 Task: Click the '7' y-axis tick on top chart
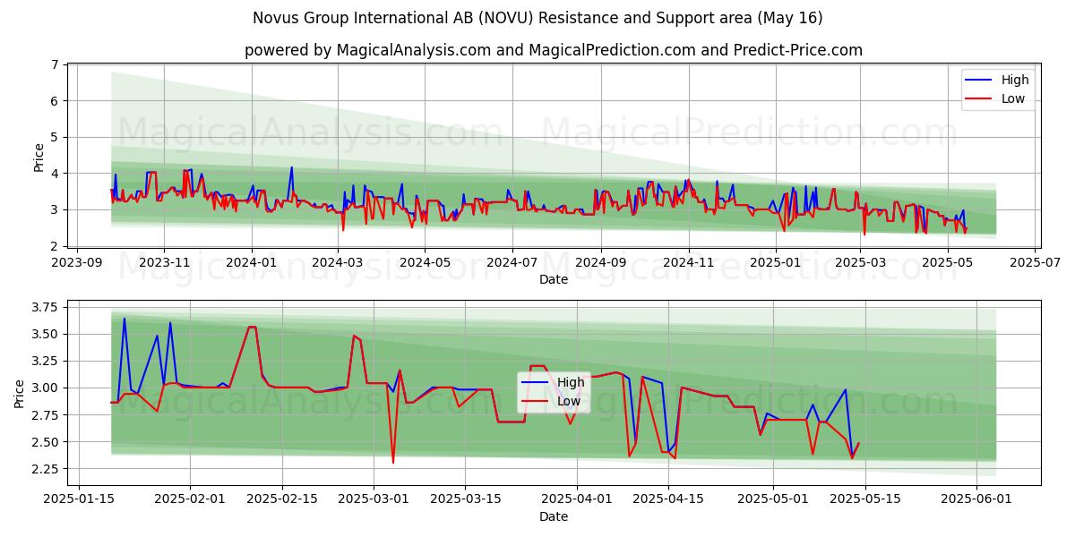(55, 65)
